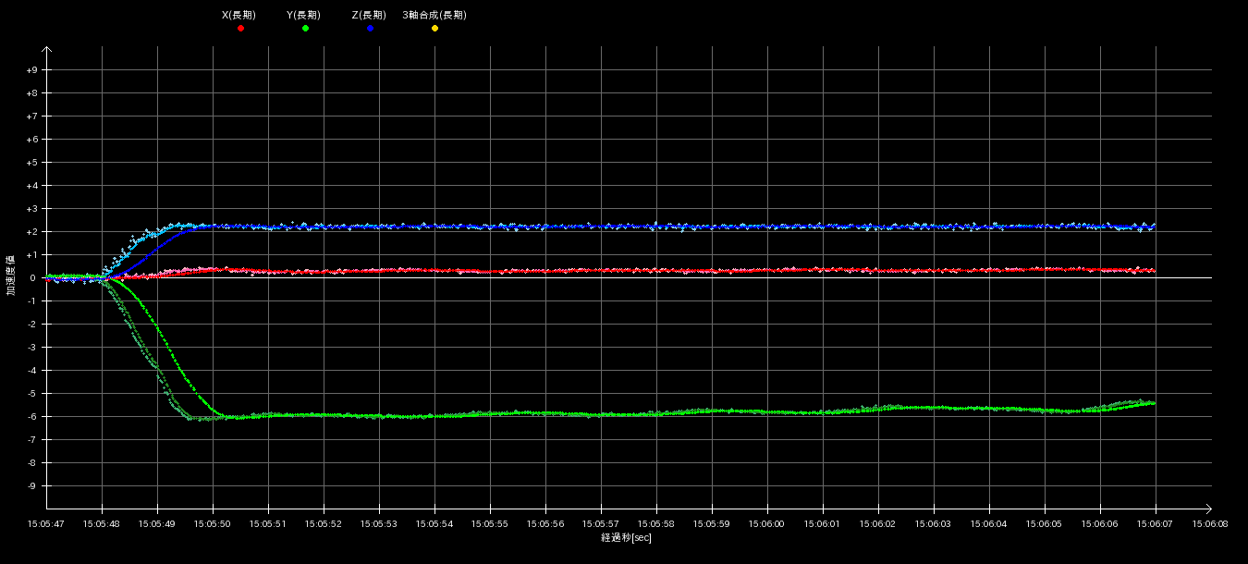
Task: Click the blue Z(長期) legend dot
Action: pyautogui.click(x=370, y=29)
